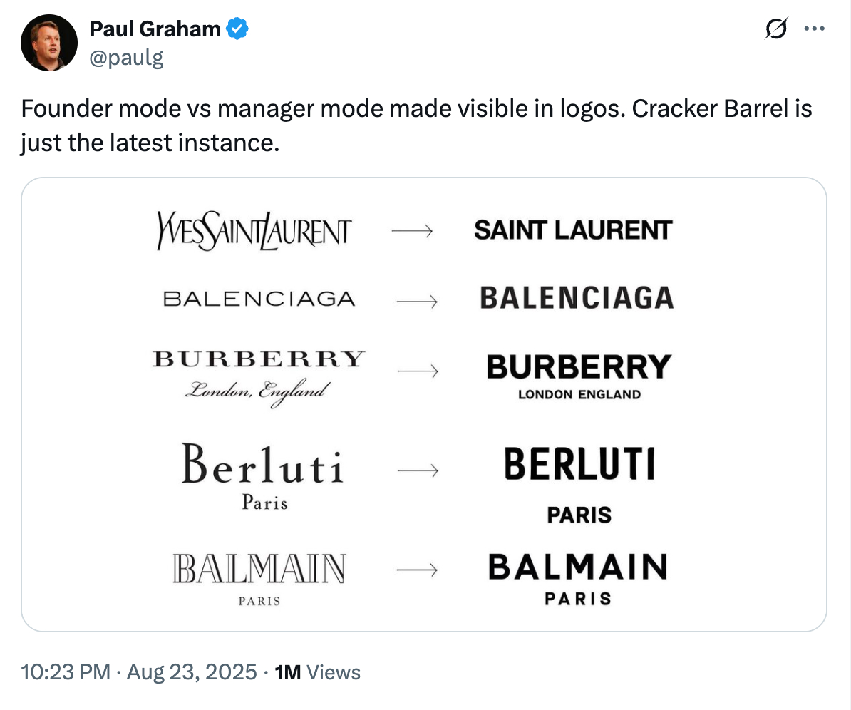Open Paul Graham's profile avatar
The height and width of the screenshot is (710, 851).
pyautogui.click(x=48, y=43)
